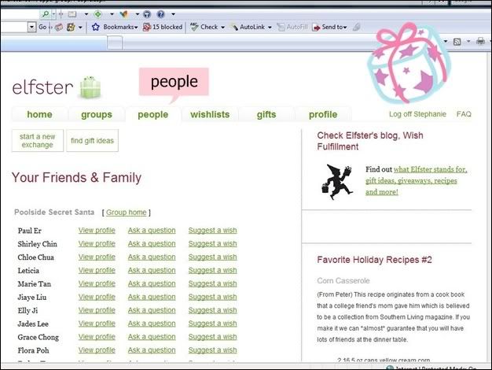Click the green magnifier search icon
This screenshot has width=492, height=370.
(46, 14)
